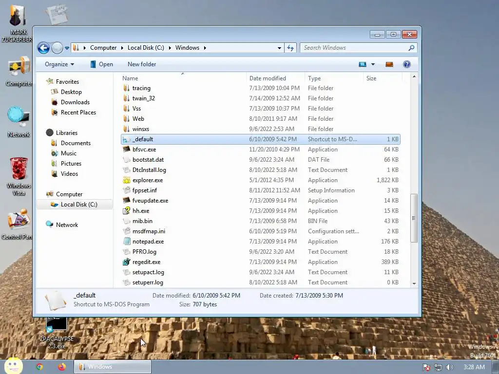Click the Firefox icon on taskbar

pyautogui.click(x=62, y=367)
